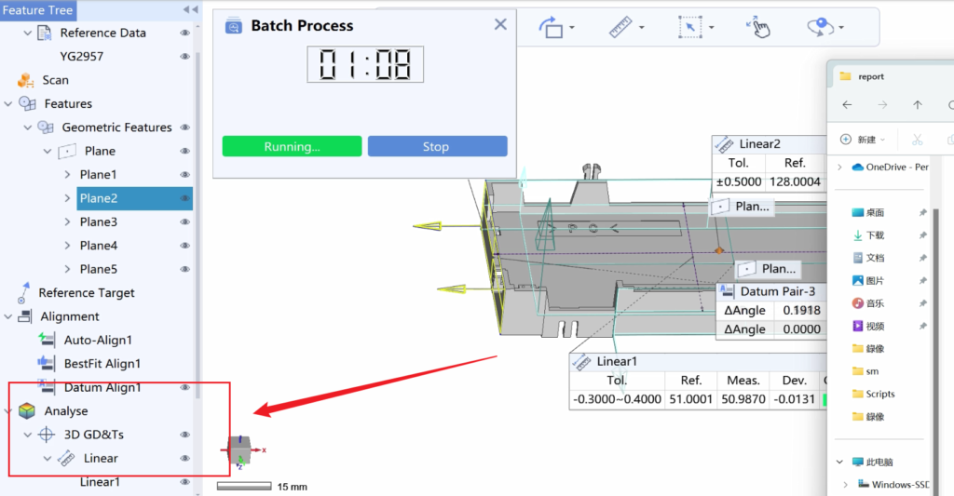This screenshot has height=496, width=954.
Task: Toggle visibility of Reference Data
Action: click(x=185, y=33)
